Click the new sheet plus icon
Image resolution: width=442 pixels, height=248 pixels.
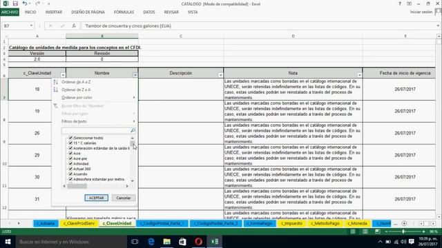(x=404, y=223)
